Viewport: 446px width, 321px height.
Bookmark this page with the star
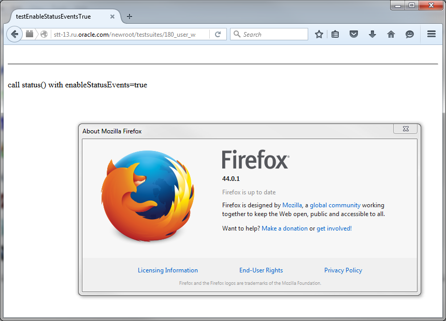[x=319, y=34]
